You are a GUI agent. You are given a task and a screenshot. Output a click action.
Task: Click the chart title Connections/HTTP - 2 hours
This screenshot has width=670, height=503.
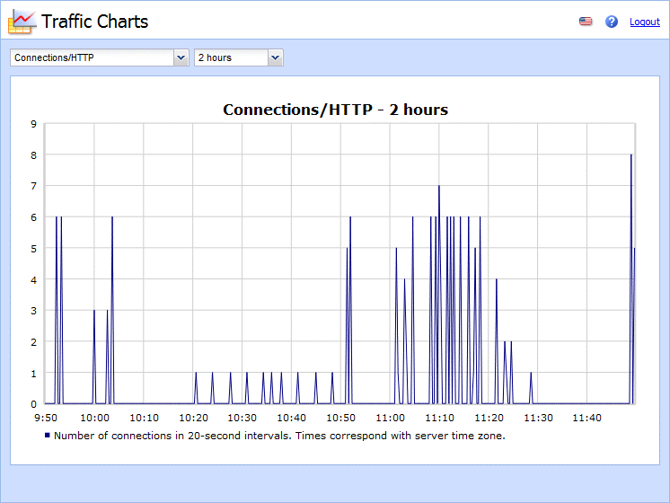click(335, 110)
